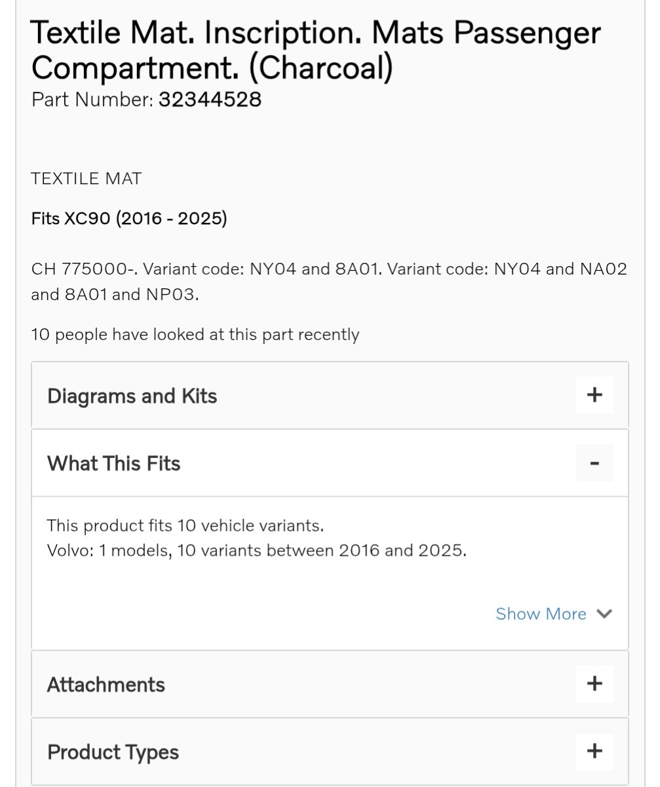Select the 'fits 10 vehicle variants' sentence
This screenshot has width=660, height=787.
[185, 526]
